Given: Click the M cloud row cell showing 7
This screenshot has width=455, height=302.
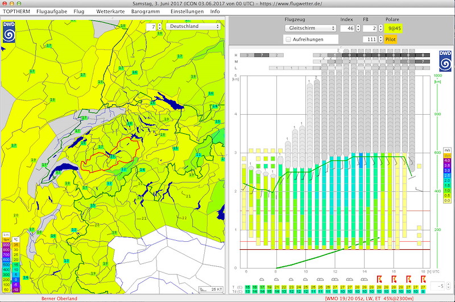Looking at the screenshot, I should tap(423, 62).
